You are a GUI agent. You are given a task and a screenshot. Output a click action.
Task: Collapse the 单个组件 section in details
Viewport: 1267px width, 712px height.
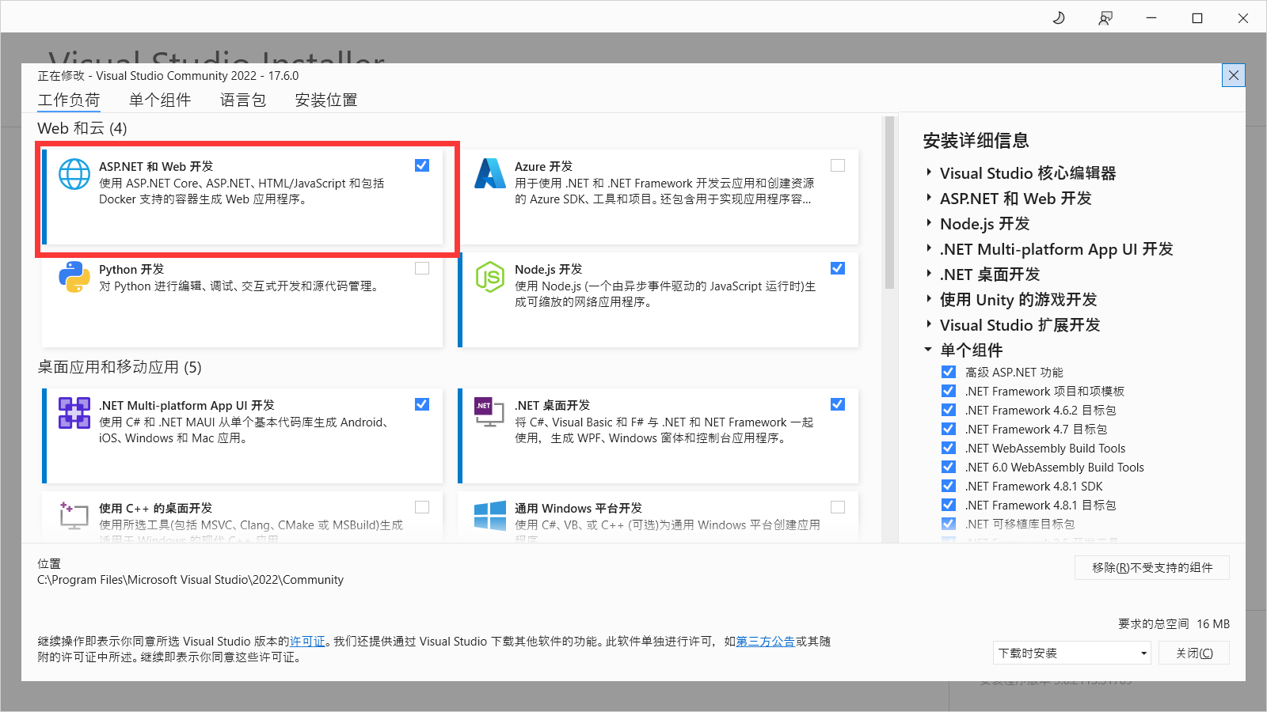coord(928,350)
